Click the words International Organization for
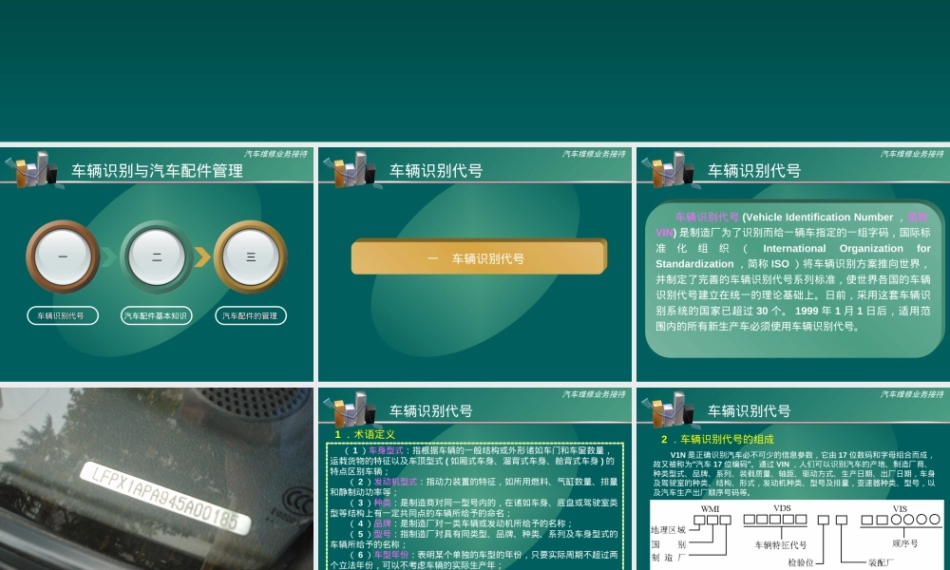950x570 pixels. pos(846,248)
